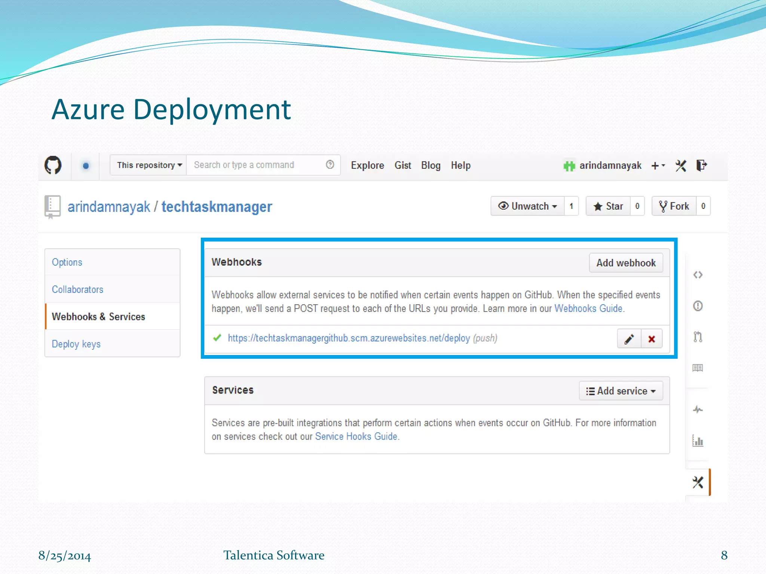Screen dimensions: 766x574
Task: Click the arindamnayak username in the header
Action: click(x=610, y=166)
